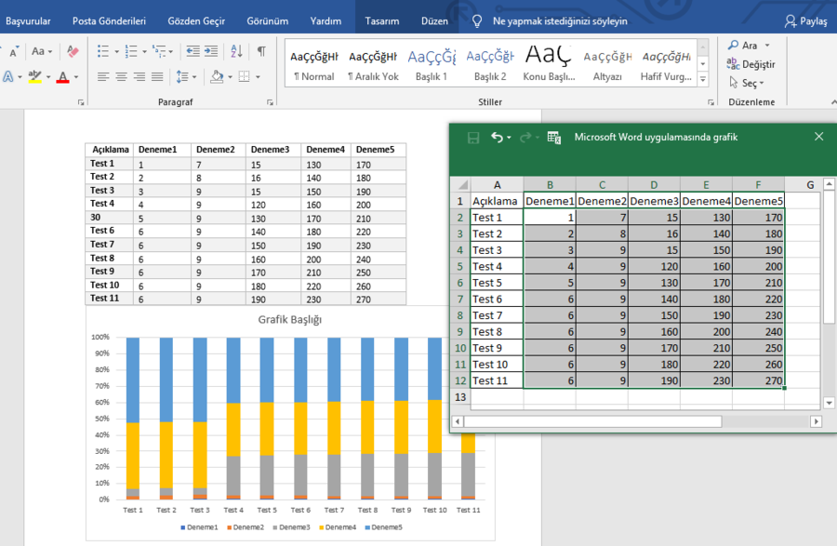Click the spreadsheet horizontal scrollbar
The height and width of the screenshot is (546, 837).
pyautogui.click(x=592, y=421)
